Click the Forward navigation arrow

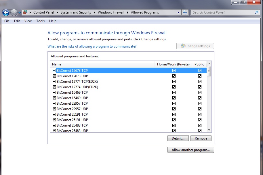(14, 12)
